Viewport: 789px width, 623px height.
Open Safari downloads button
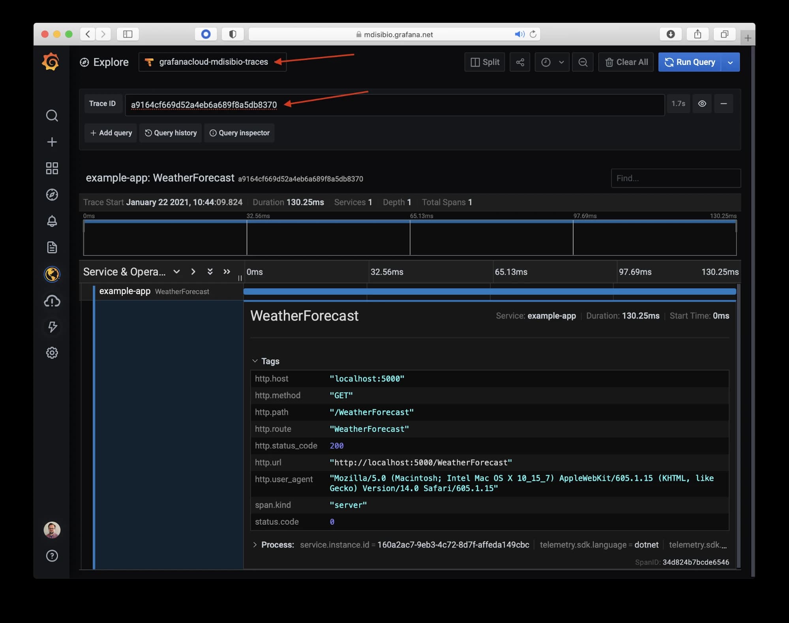[671, 34]
